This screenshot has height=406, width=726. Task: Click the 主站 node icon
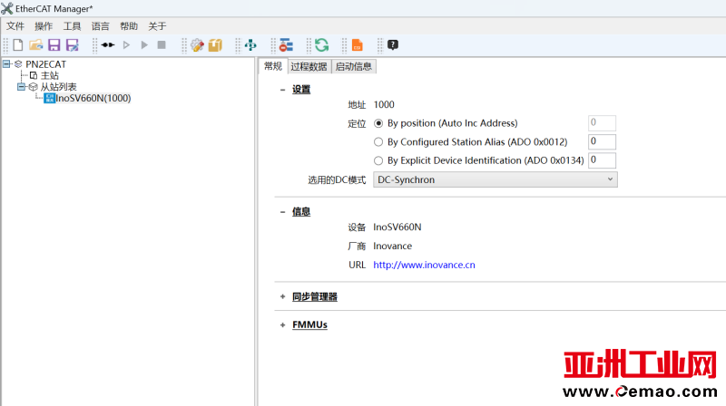[x=34, y=75]
